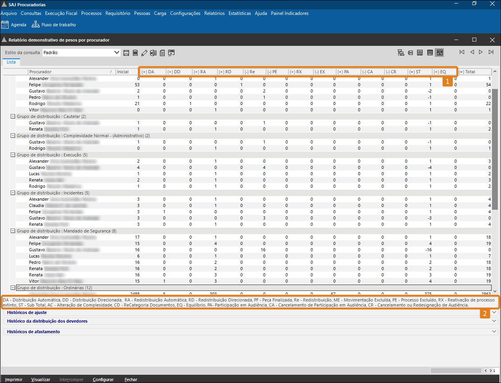Click the pencil edit icon
The height and width of the screenshot is (383, 501).
pyautogui.click(x=144, y=53)
